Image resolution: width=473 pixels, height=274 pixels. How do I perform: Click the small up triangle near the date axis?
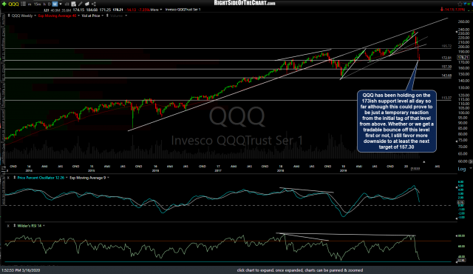click(423, 162)
